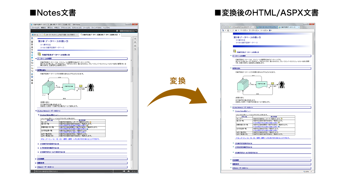Expand the 文書種類 section in the Notes document
Image resolution: width=354 pixels, height=177 pixels.
click(35, 158)
